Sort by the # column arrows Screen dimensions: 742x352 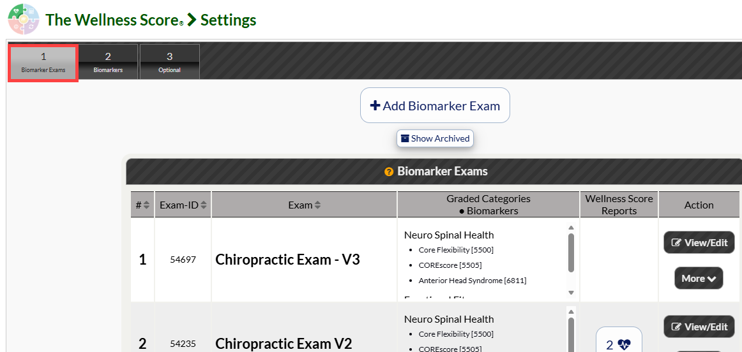click(146, 205)
